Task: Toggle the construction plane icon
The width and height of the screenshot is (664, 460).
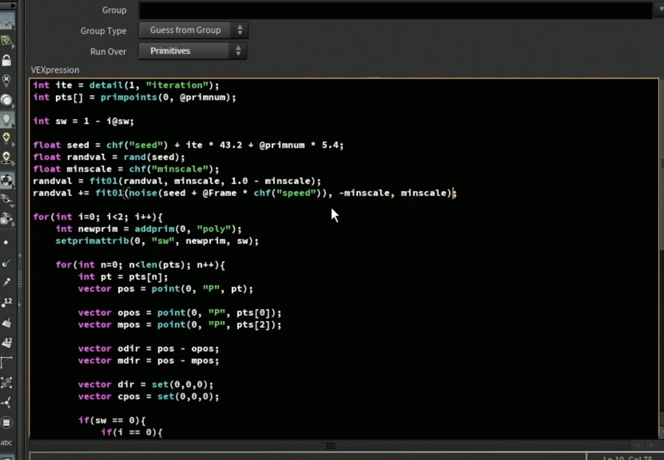Action: tap(7, 41)
